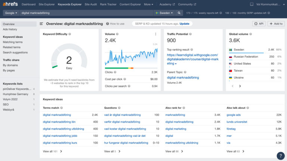Screen dimensions: 287x161
Task: Open Site Audit in the top navigation
Action: pos(90,4)
